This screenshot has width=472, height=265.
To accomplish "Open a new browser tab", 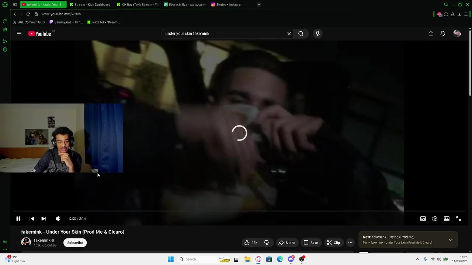I will [259, 4].
